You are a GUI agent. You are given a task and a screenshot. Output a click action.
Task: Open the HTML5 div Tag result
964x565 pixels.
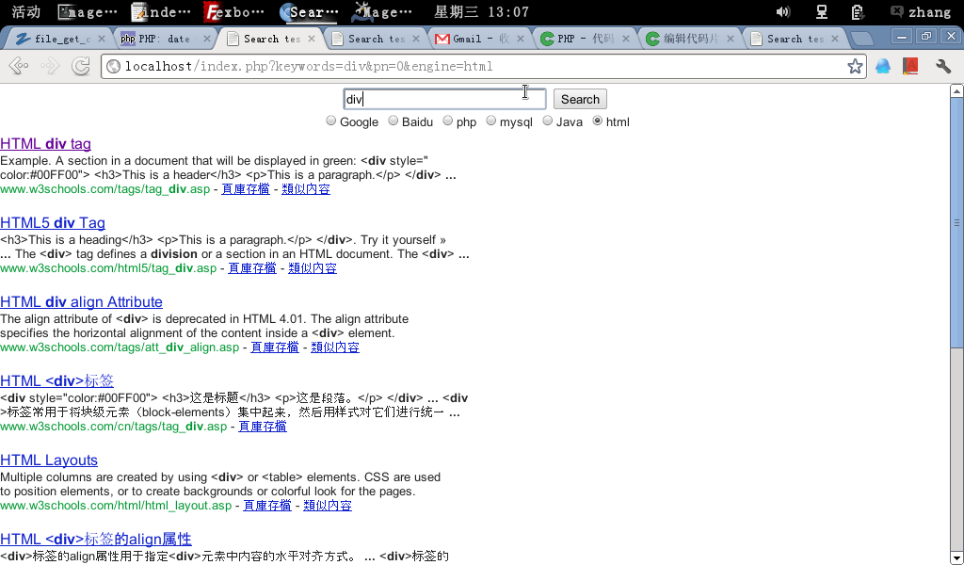(53, 223)
